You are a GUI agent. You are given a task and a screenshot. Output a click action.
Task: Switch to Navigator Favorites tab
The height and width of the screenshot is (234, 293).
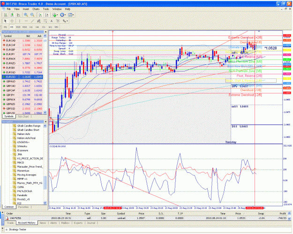click(23, 207)
